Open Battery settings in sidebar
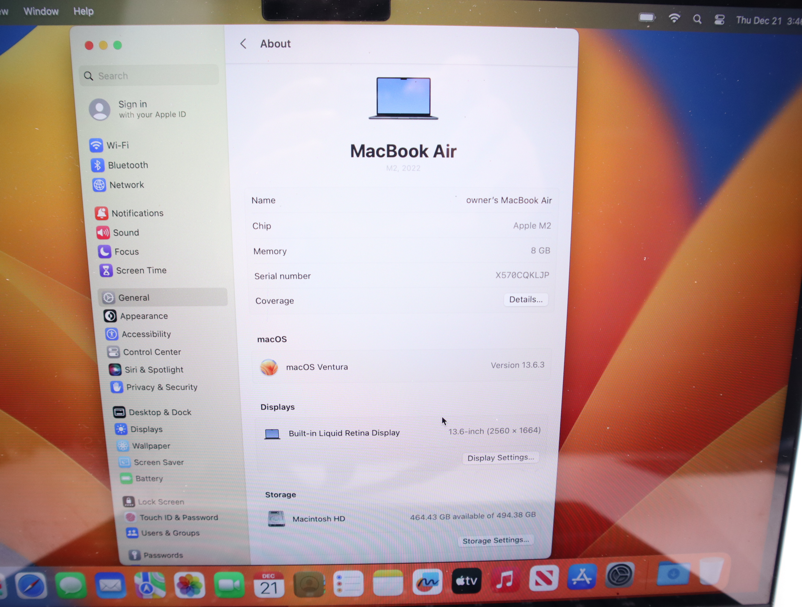The height and width of the screenshot is (607, 802). tap(142, 478)
